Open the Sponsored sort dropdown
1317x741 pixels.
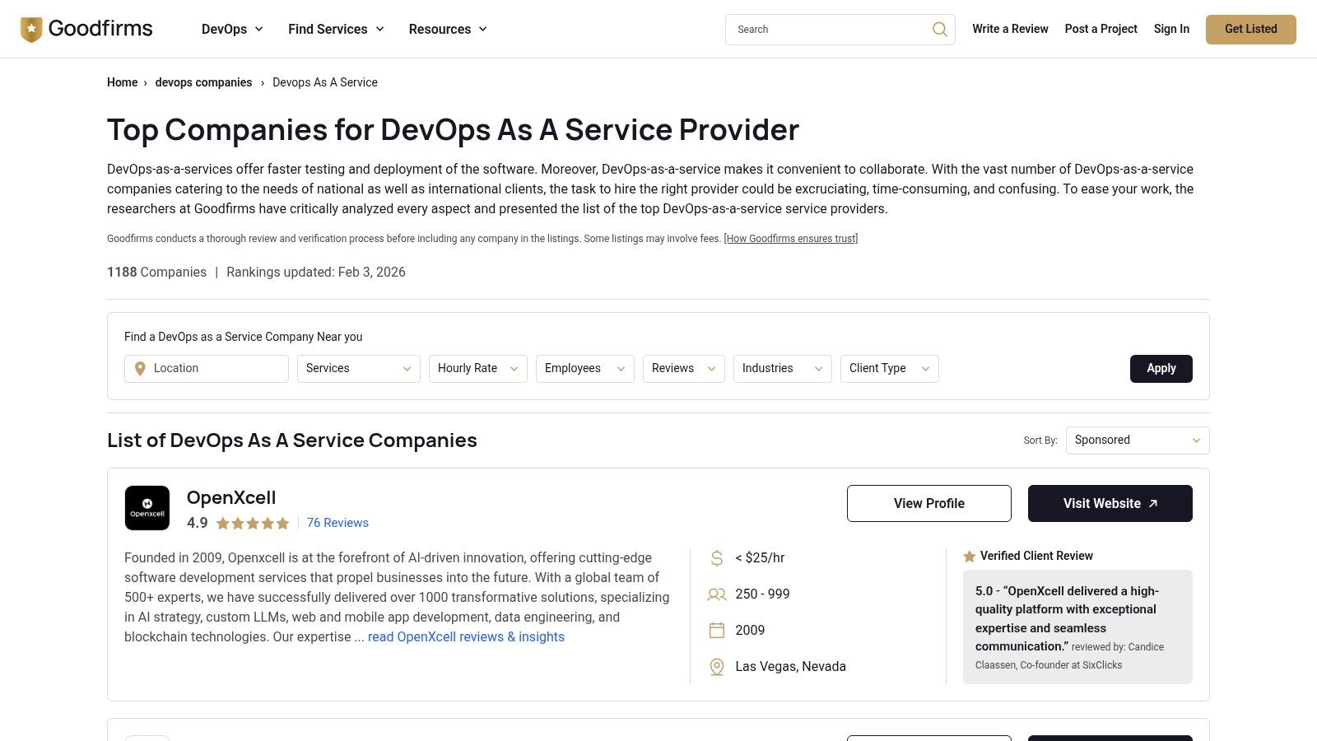pyautogui.click(x=1137, y=440)
